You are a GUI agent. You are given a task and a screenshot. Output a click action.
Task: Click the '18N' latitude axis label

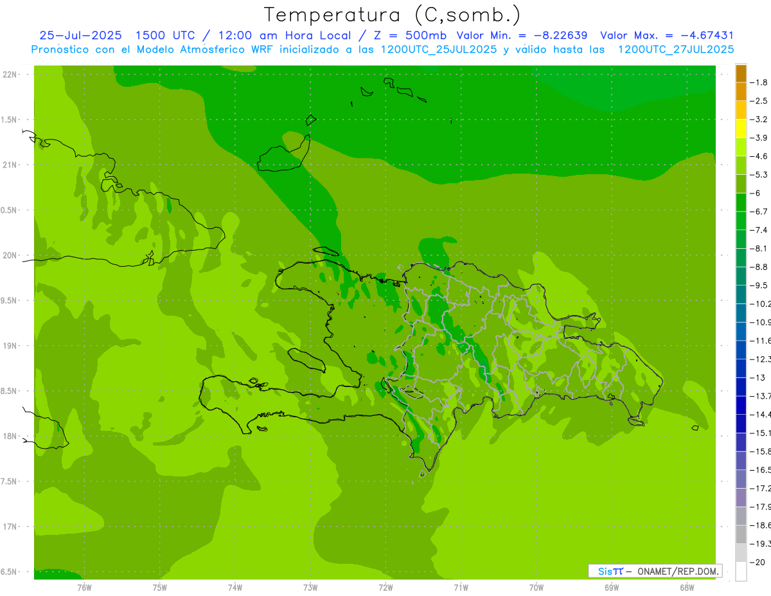click(x=10, y=437)
